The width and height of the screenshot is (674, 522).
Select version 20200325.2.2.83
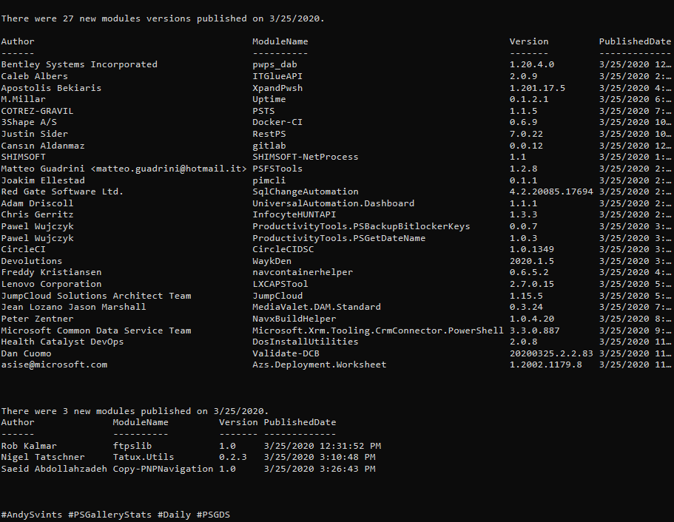pos(551,353)
